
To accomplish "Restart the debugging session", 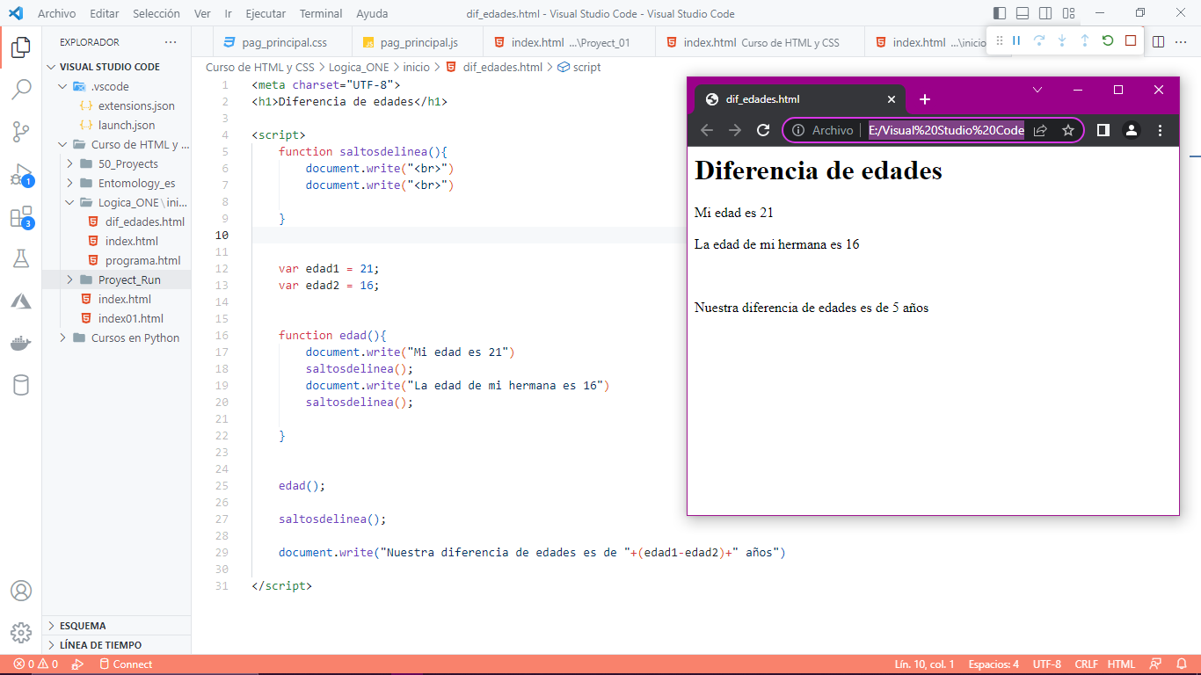I will pos(1108,40).
